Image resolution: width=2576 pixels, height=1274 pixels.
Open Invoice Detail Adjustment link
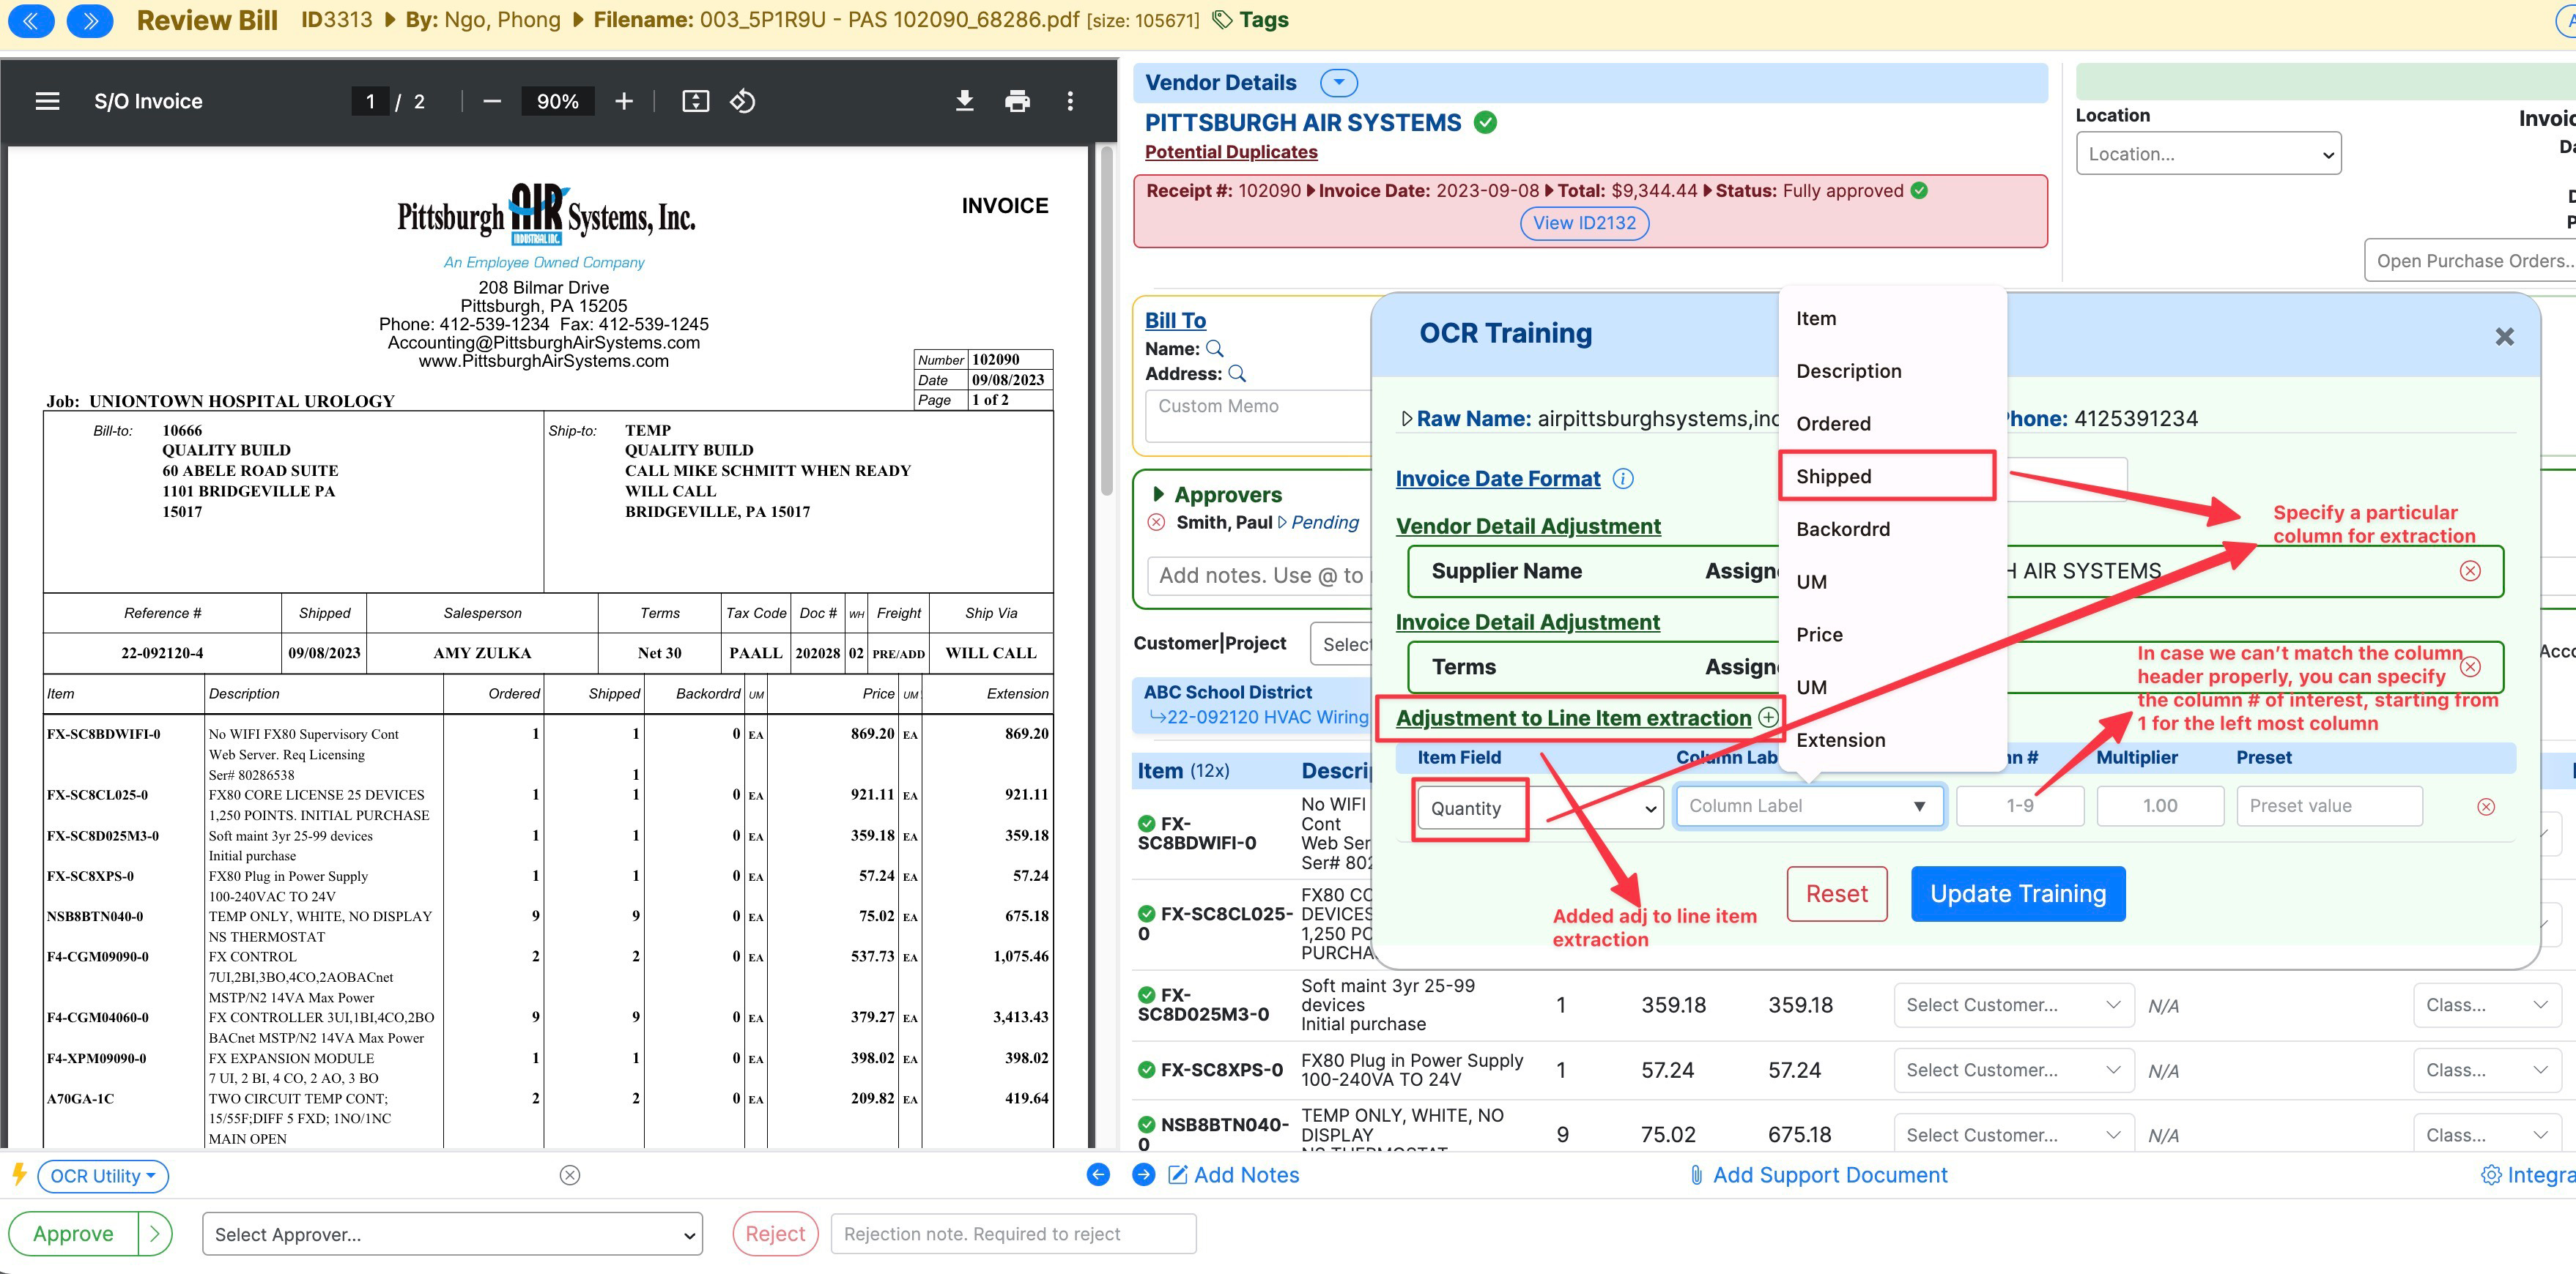click(x=1527, y=622)
